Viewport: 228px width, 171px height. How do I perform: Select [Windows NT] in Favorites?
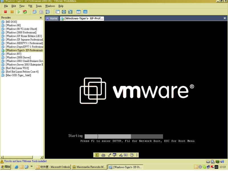(11, 54)
